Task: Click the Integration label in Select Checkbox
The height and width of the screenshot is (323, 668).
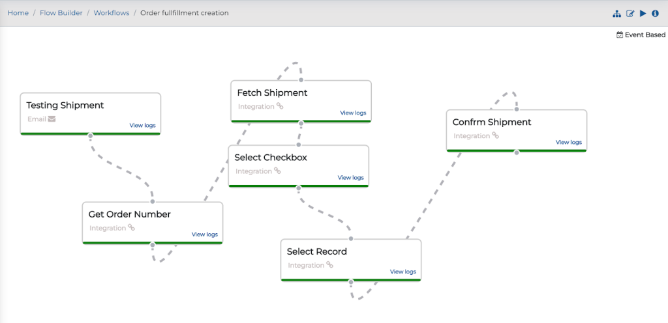Action: [254, 171]
